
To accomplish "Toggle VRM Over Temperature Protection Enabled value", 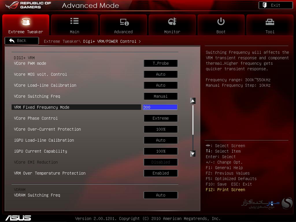I will (161, 173).
